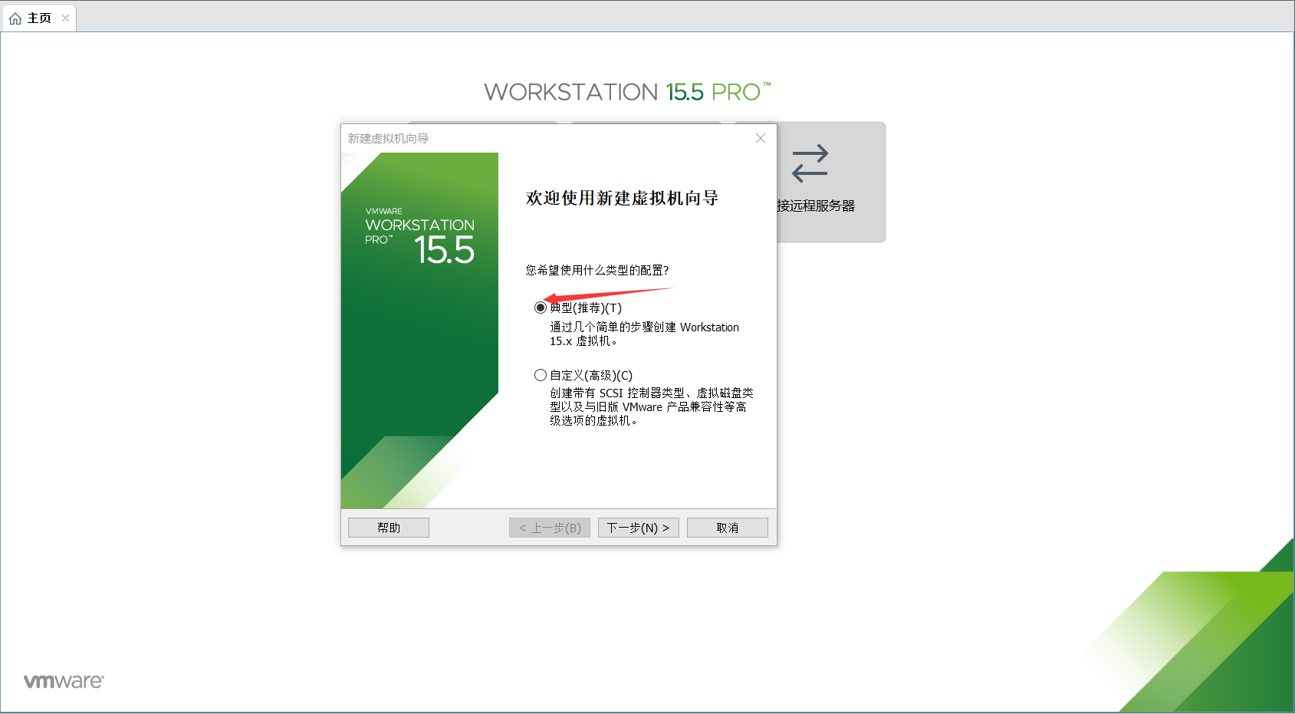Image resolution: width=1295 pixels, height=714 pixels.
Task: Click the Workstation Pro 15.5 wizard banner
Action: coord(419,331)
